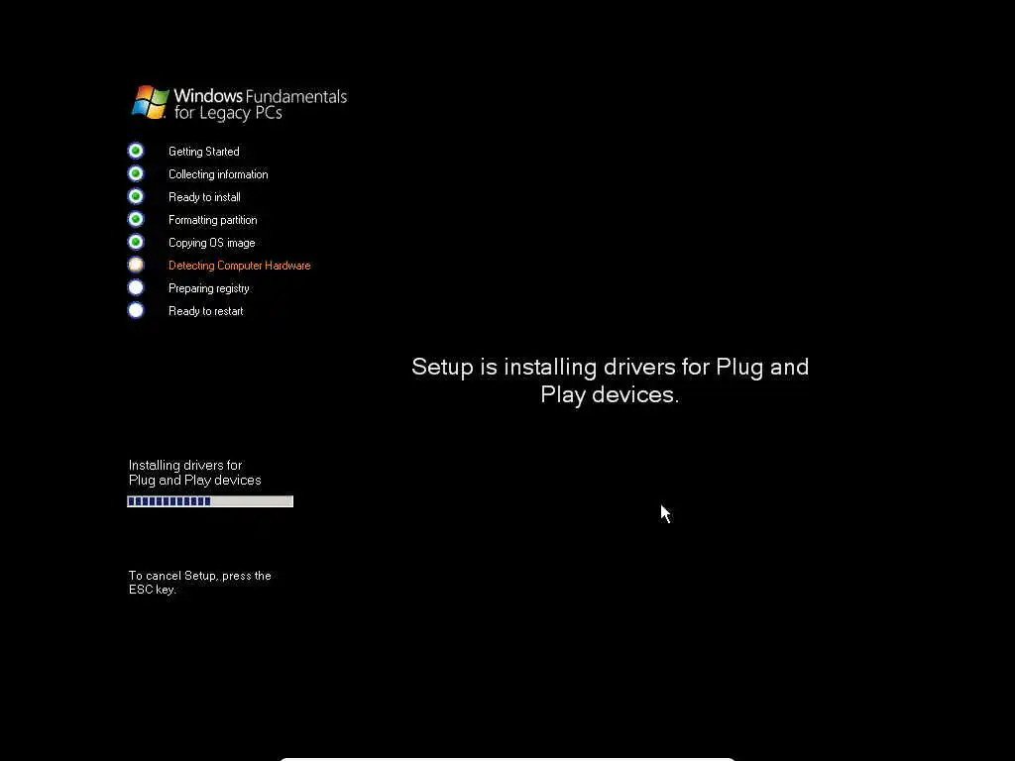Click the "Ready to restart" step label
Screen dimensions: 1015x761
[x=206, y=311]
